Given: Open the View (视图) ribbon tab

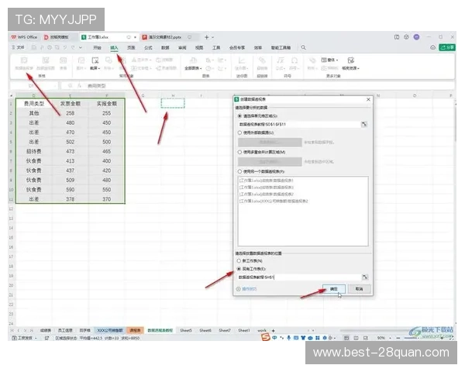Looking at the screenshot, I should [x=199, y=48].
